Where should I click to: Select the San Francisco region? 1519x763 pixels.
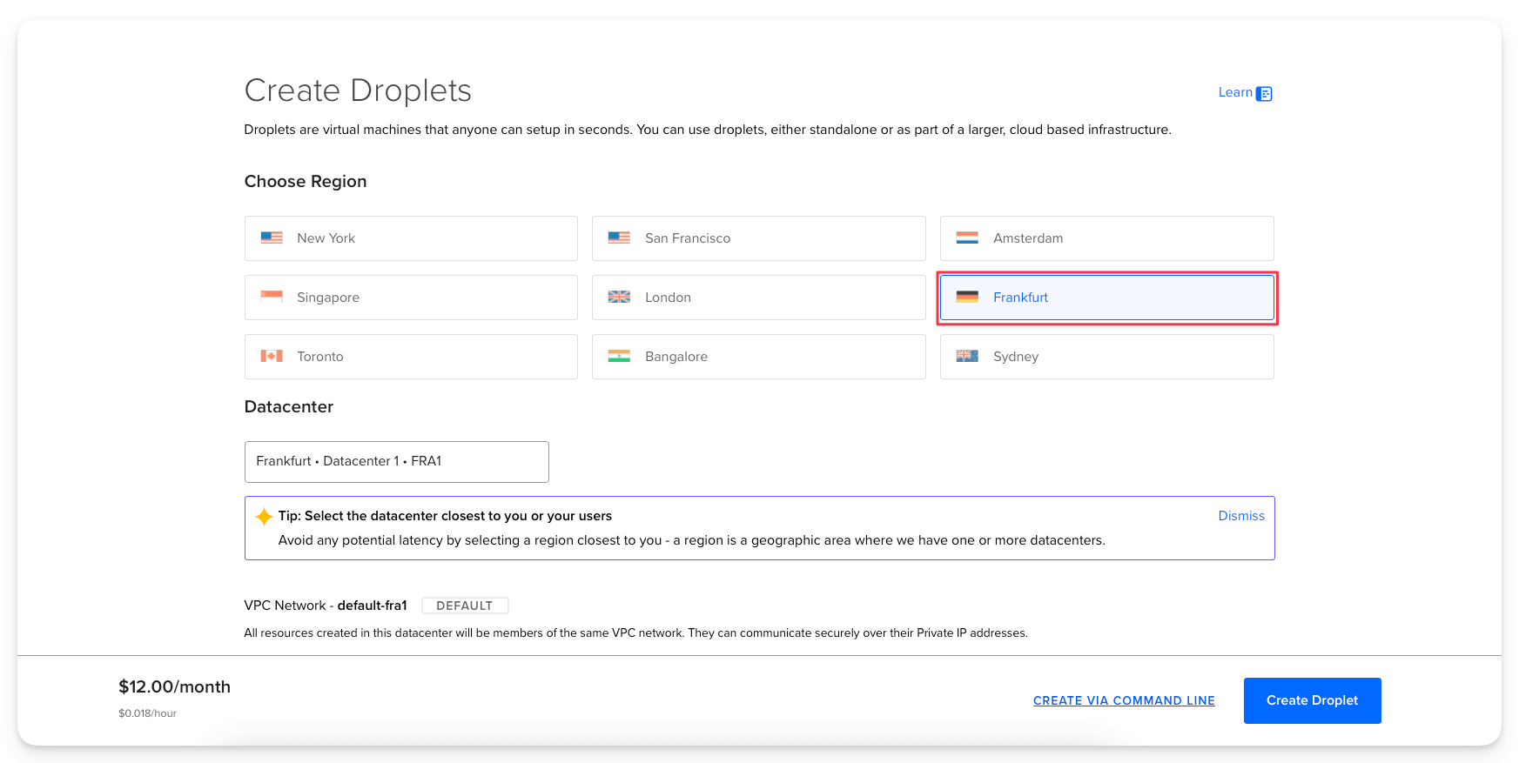pyautogui.click(x=758, y=238)
